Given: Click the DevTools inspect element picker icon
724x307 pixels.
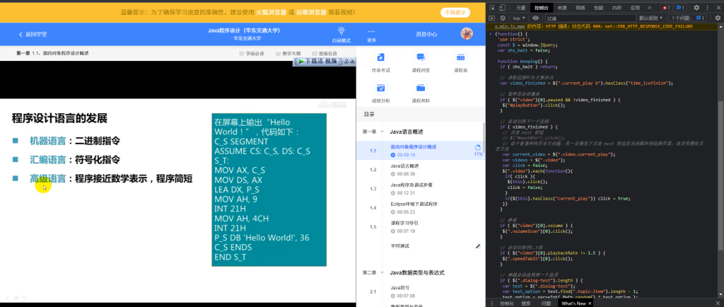Looking at the screenshot, I should 492,7.
